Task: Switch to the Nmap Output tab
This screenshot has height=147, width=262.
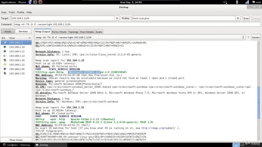Action: click(x=43, y=31)
